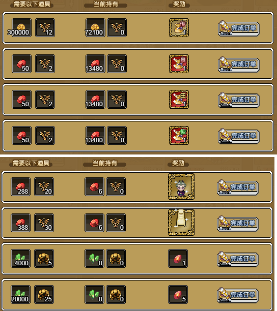Click 完成订单 for the character portrait reward
277x311 pixels.
coord(238,188)
